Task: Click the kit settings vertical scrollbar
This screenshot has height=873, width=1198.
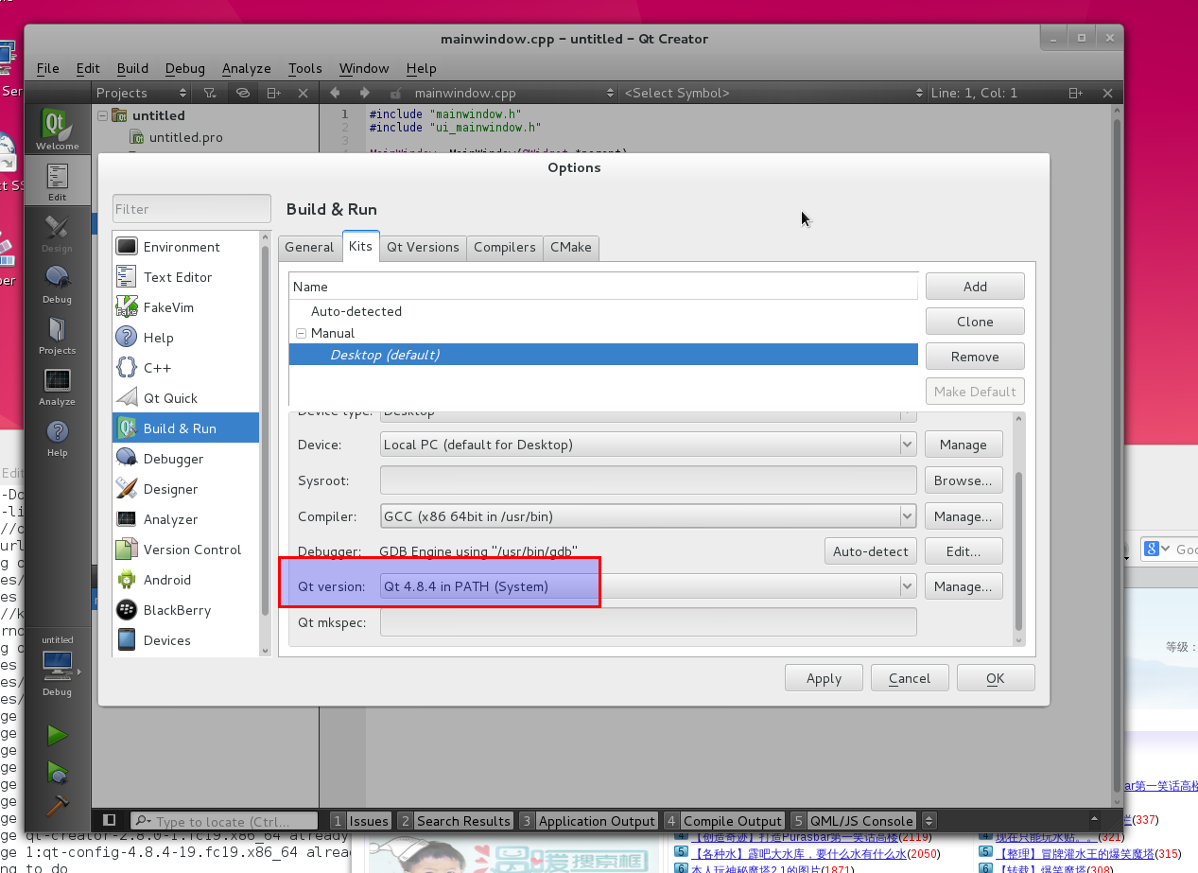Action: [x=1018, y=549]
